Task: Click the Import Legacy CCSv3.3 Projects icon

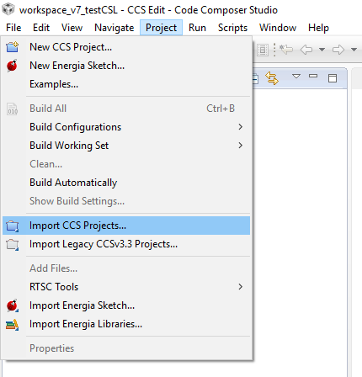Action: coord(12,244)
